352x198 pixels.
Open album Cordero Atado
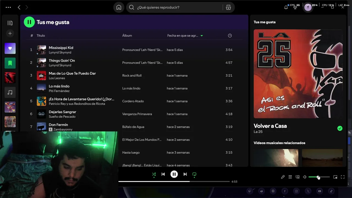(x=133, y=101)
